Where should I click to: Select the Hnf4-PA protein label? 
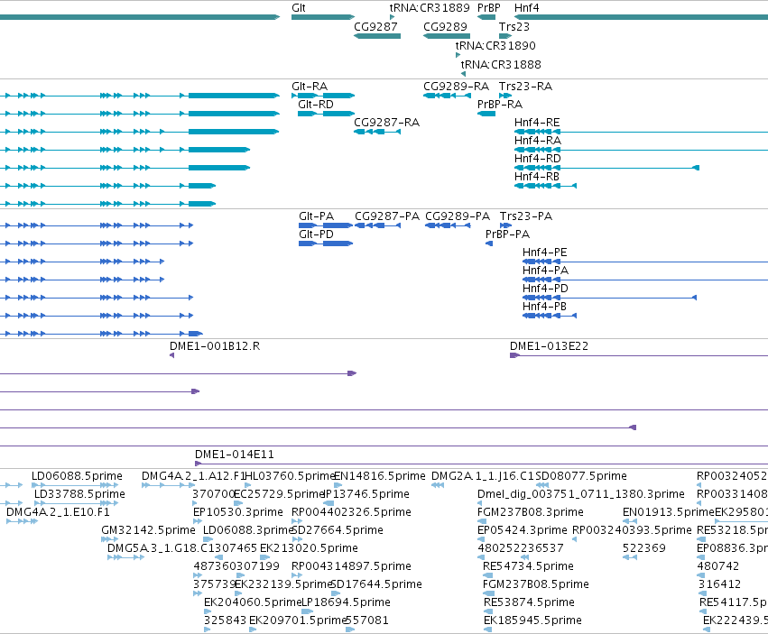click(x=546, y=271)
